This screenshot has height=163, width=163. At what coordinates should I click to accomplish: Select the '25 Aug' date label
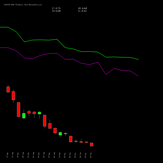coord(39,155)
